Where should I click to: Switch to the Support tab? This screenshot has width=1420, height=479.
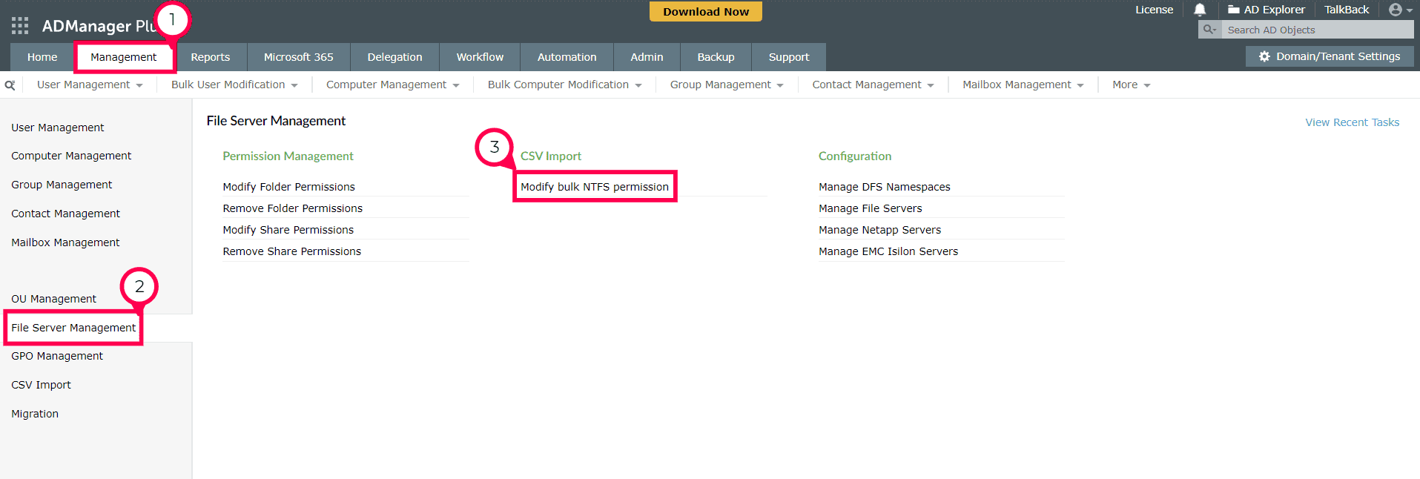(x=789, y=57)
